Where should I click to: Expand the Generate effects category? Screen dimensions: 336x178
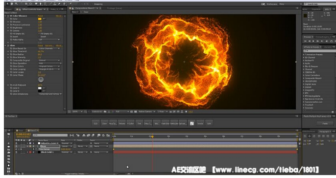pos(304,108)
